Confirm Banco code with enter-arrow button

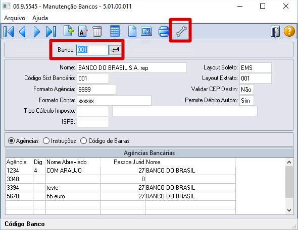pos(115,50)
